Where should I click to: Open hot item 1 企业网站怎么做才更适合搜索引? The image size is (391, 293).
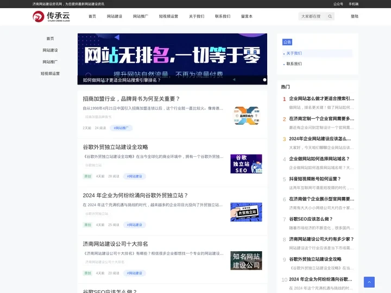(x=321, y=99)
